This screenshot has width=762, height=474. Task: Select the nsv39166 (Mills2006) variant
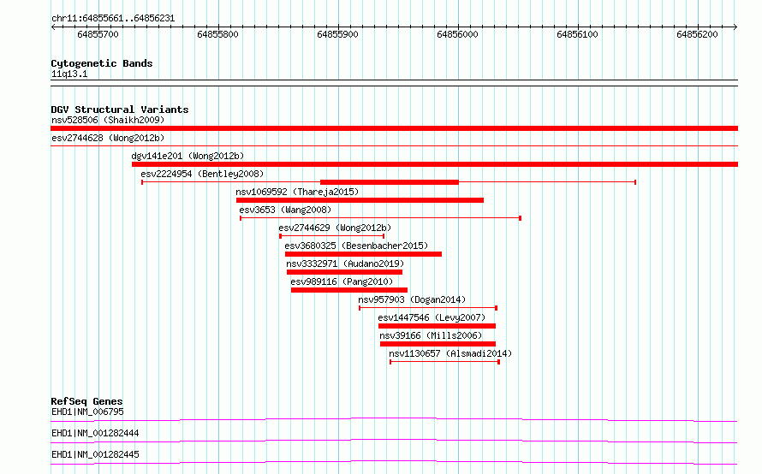tap(438, 344)
